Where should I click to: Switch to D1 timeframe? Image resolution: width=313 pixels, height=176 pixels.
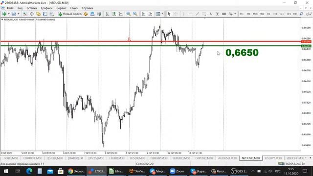click(282, 14)
